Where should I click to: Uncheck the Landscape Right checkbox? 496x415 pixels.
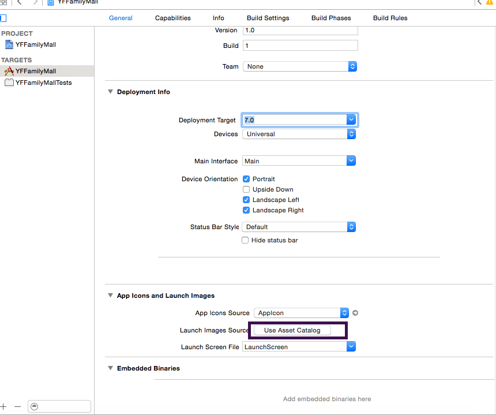pyautogui.click(x=246, y=210)
